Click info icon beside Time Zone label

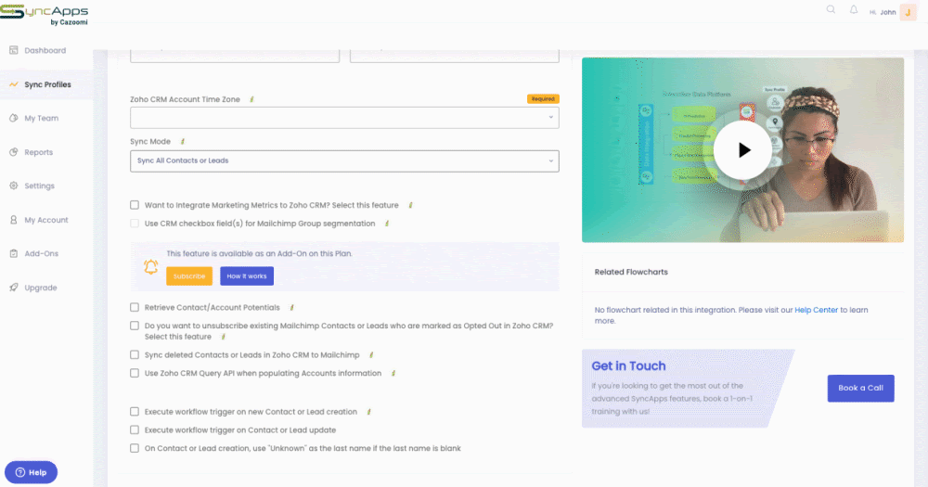tap(251, 99)
